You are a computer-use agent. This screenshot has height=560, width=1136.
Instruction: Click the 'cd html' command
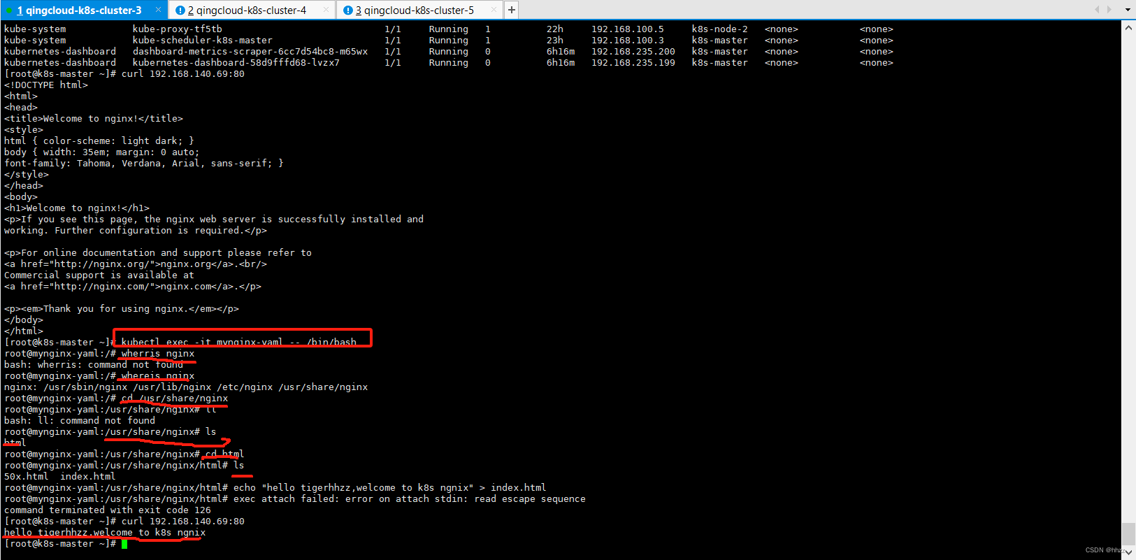[x=225, y=454]
